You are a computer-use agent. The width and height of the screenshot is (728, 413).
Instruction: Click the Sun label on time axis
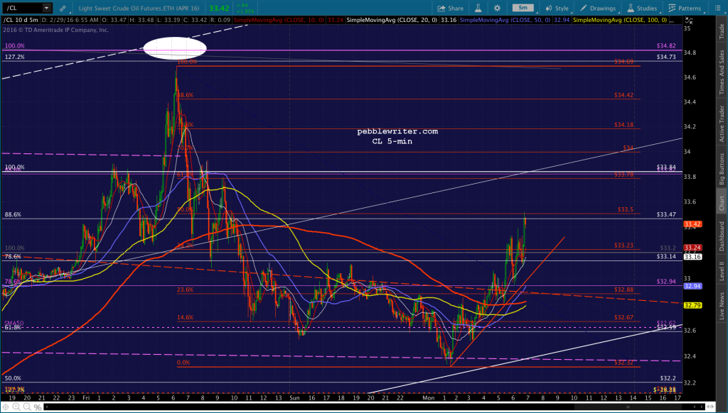click(294, 397)
